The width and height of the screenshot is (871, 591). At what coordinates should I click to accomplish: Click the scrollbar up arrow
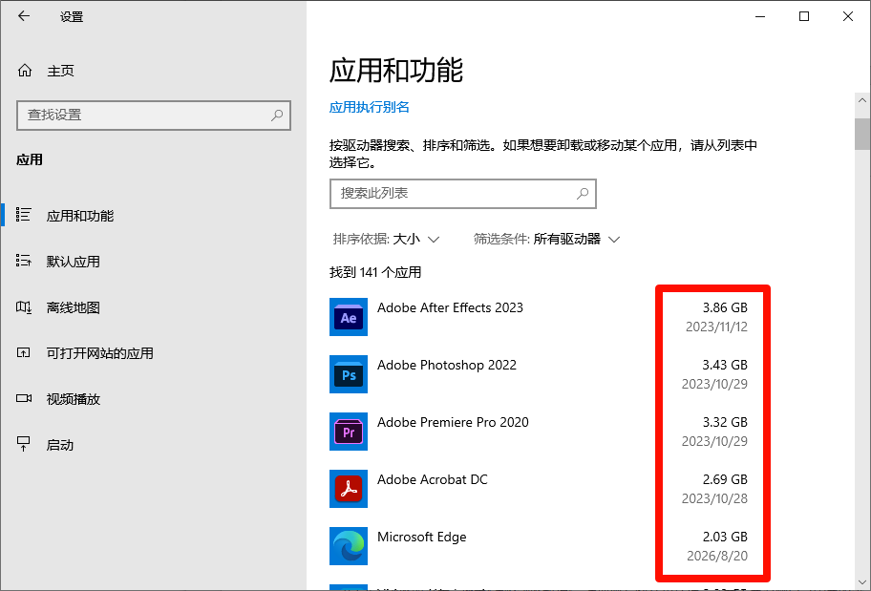[x=862, y=100]
